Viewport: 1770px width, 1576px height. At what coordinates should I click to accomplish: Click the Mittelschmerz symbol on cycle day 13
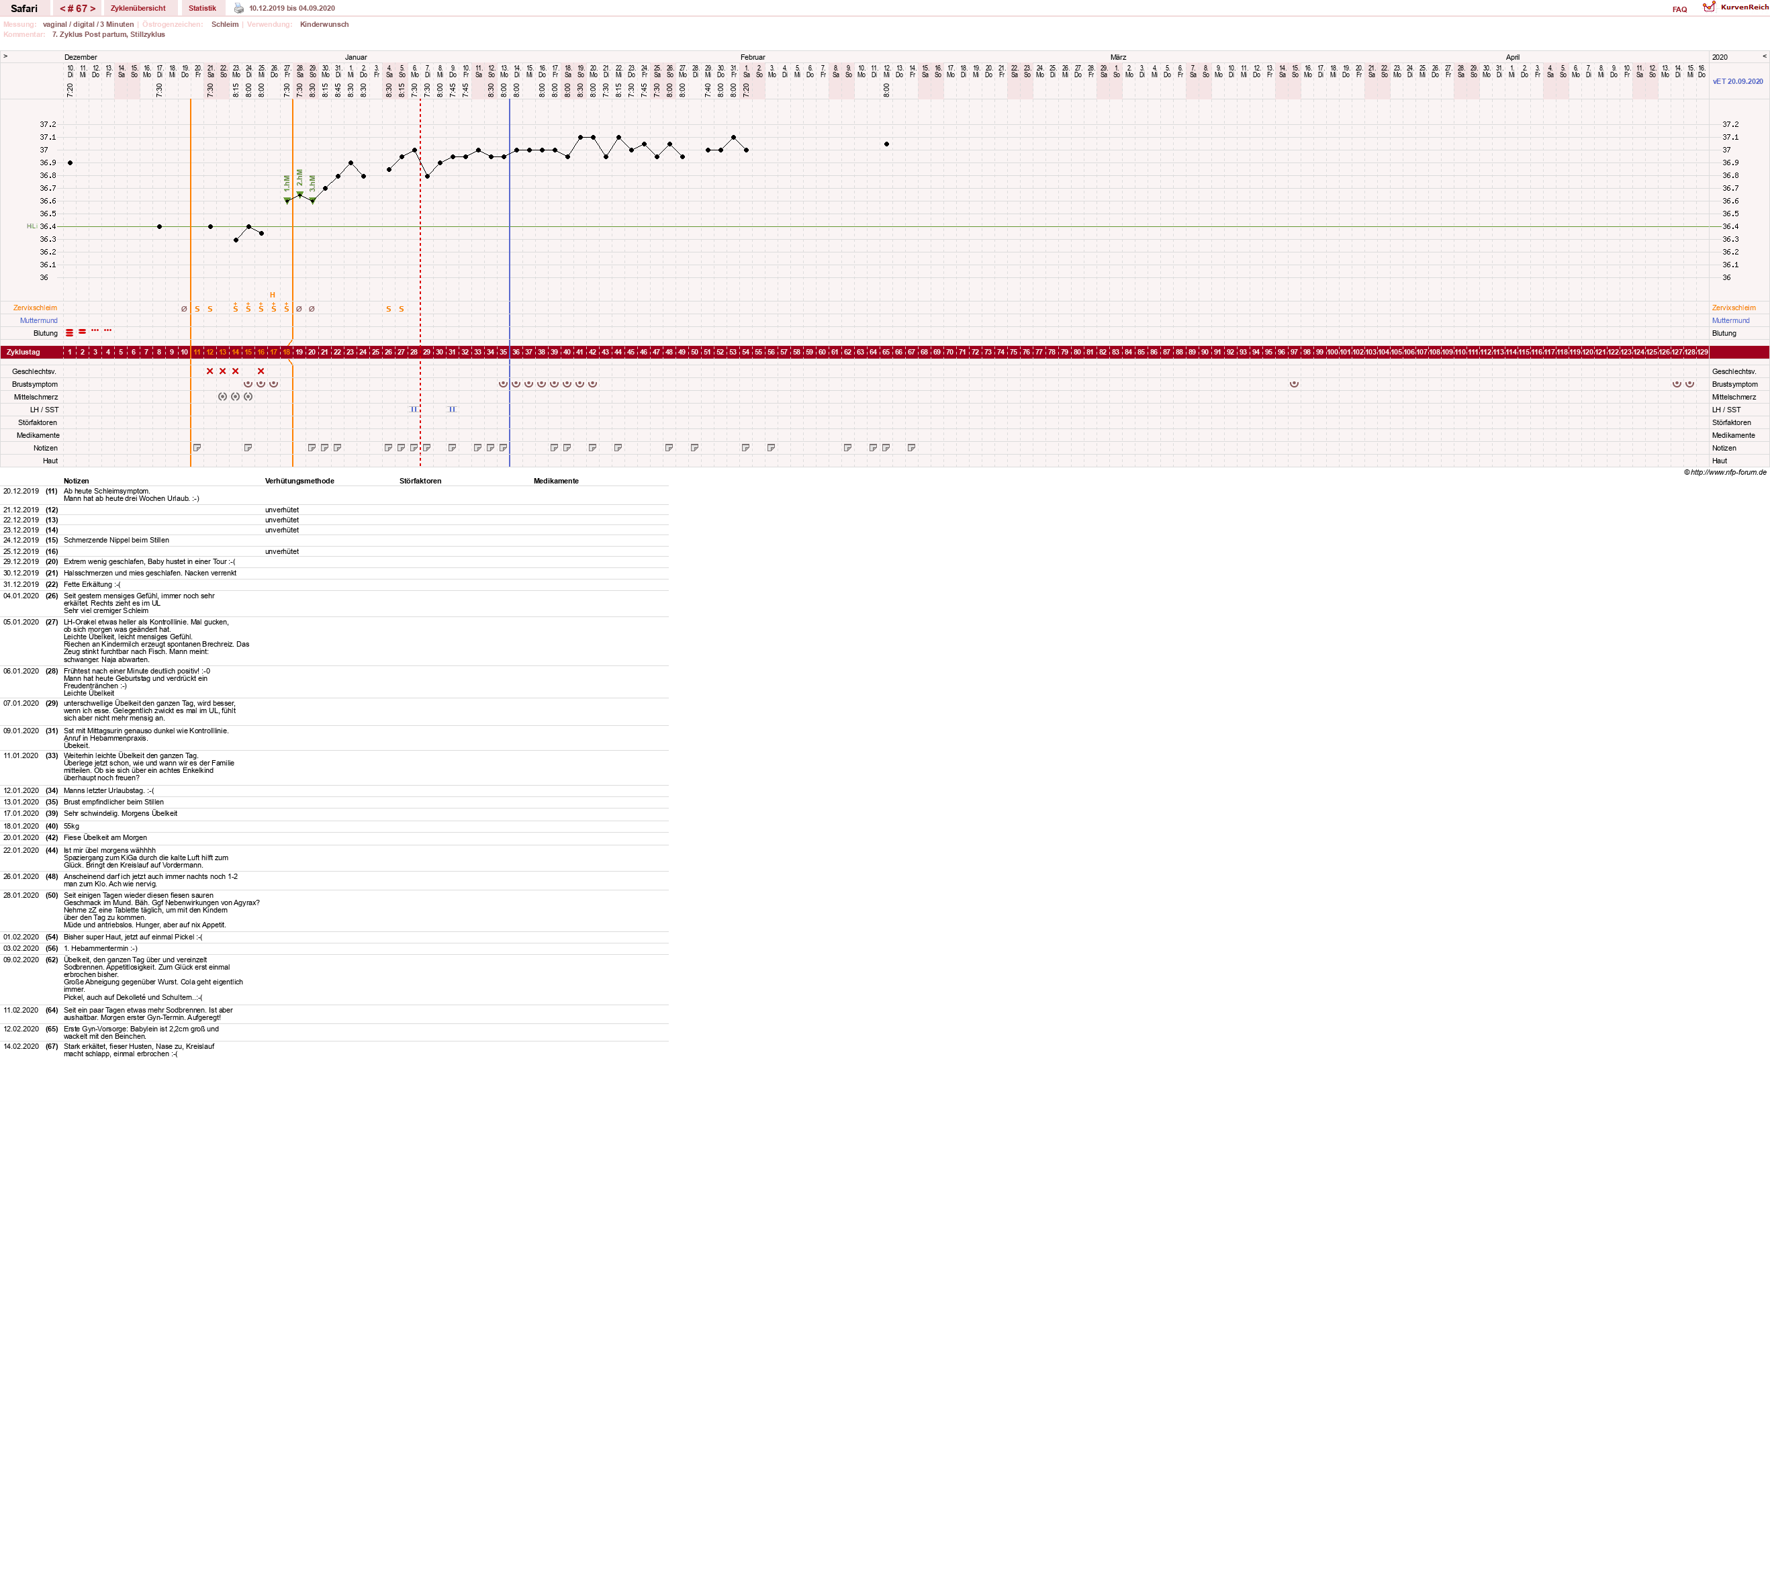click(222, 397)
